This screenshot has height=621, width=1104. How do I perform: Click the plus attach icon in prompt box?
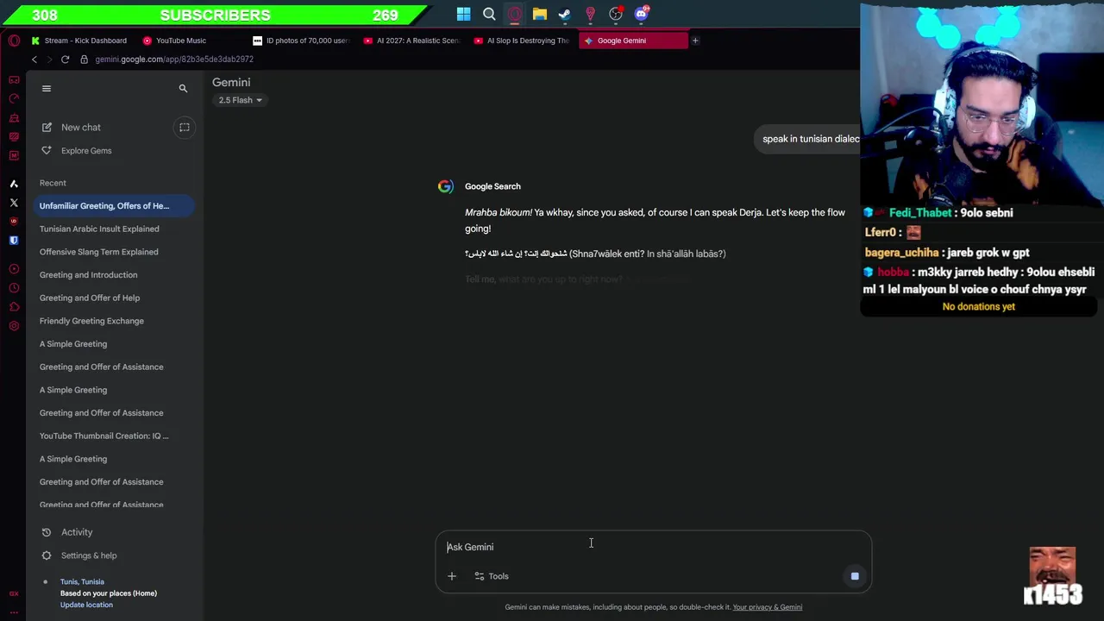[x=452, y=576]
